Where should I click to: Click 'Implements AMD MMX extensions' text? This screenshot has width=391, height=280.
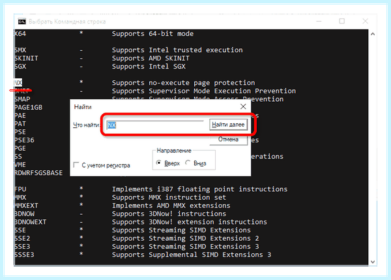click(x=171, y=206)
